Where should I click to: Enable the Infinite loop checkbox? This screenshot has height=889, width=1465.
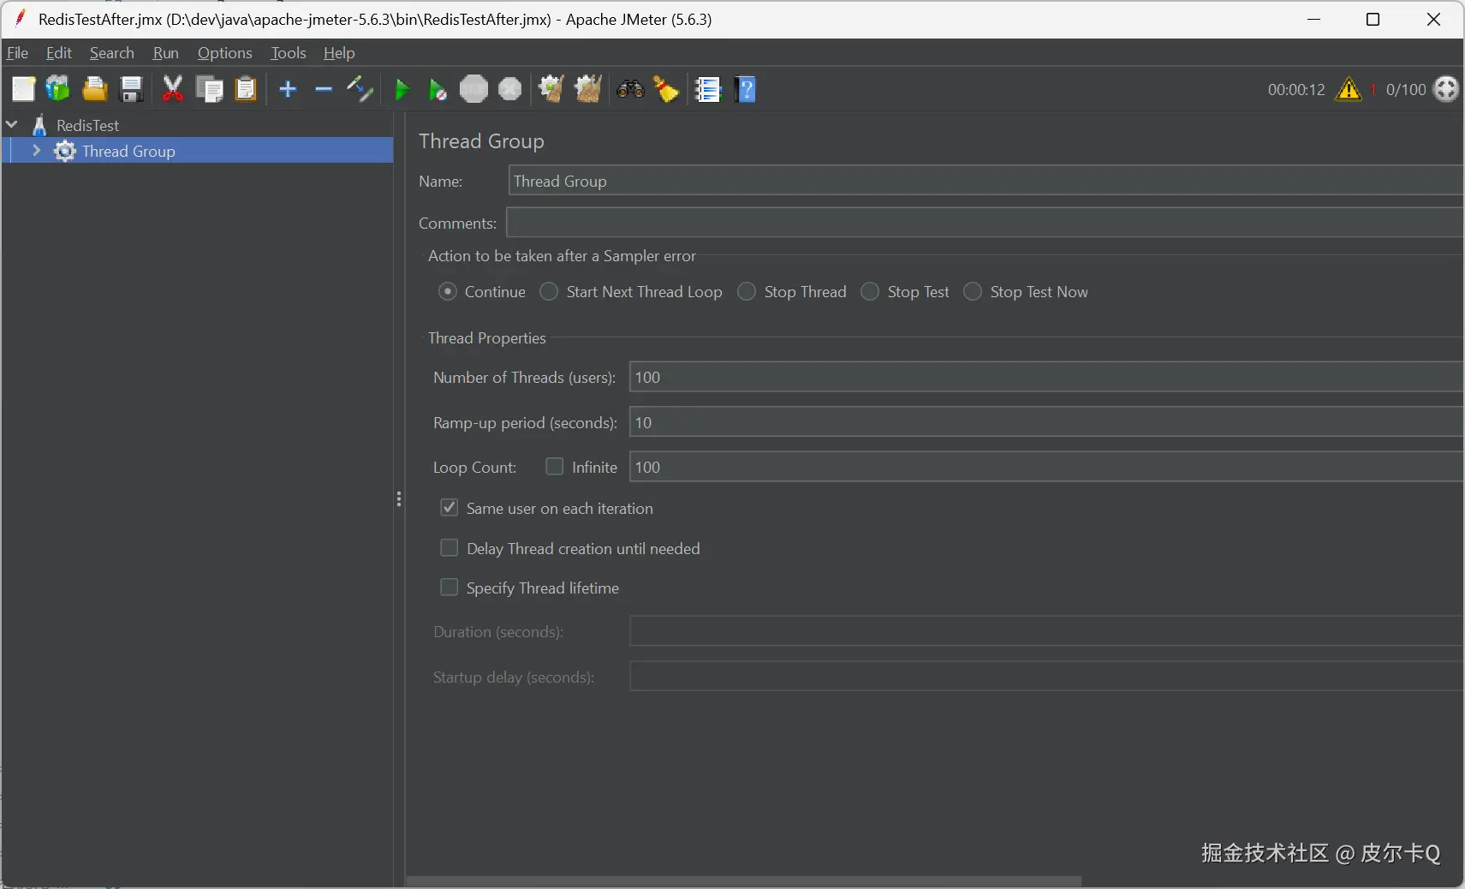tap(555, 467)
